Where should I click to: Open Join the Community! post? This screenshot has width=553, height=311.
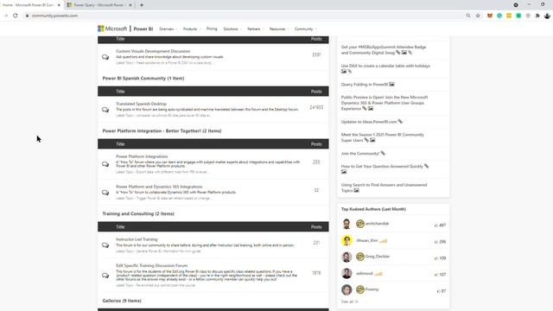click(360, 154)
